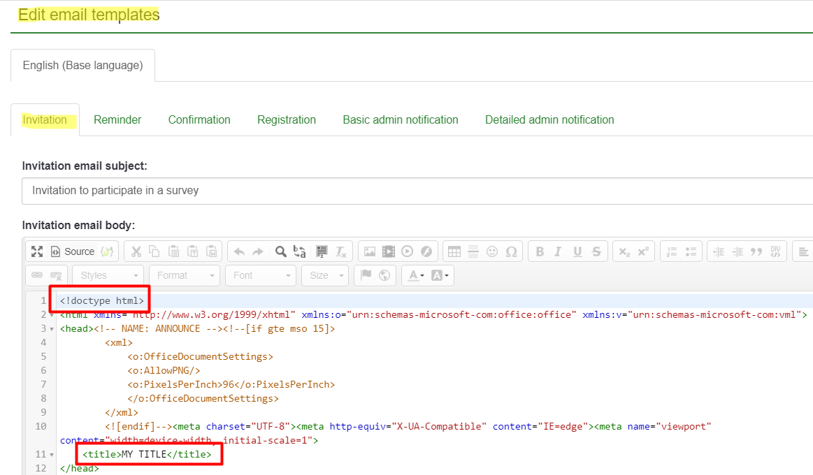
Task: Open the Styles dropdown
Action: (108, 275)
